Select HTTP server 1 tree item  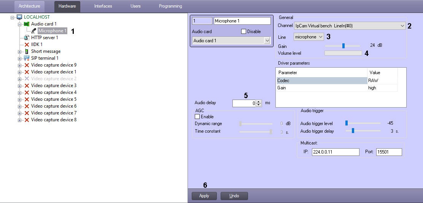[x=45, y=38]
